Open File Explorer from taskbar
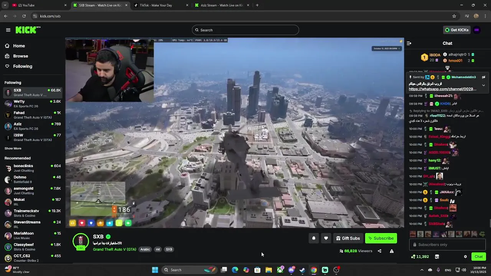The image size is (491, 276). [269, 270]
